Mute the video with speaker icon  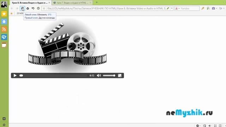pos(99,75)
